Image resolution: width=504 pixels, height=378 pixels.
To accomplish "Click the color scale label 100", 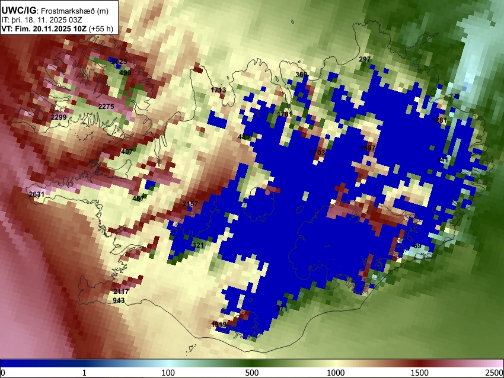I will tap(168, 373).
